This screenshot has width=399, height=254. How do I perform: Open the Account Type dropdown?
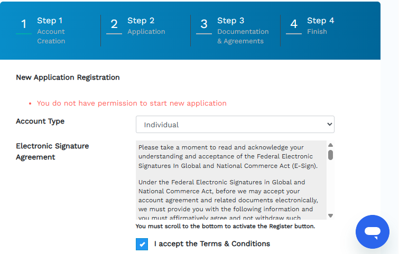235,125
